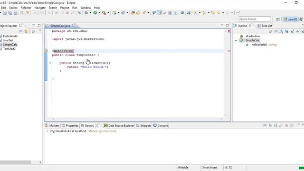Image resolution: width=304 pixels, height=171 pixels.
Task: Open the Debug dropdown arrow
Action: point(90,13)
